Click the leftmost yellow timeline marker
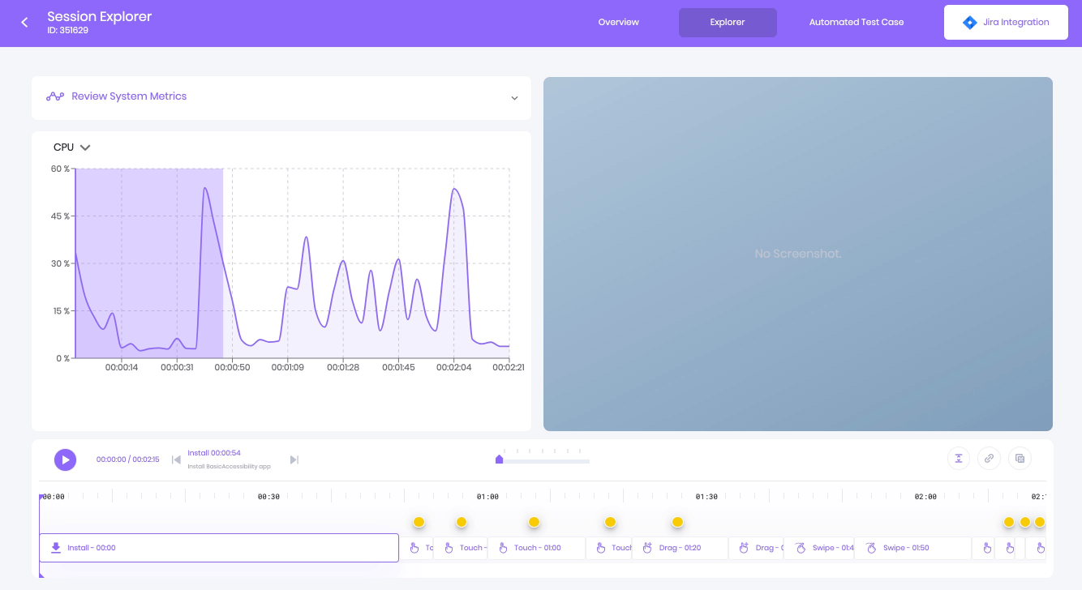The image size is (1082, 590). tap(419, 522)
